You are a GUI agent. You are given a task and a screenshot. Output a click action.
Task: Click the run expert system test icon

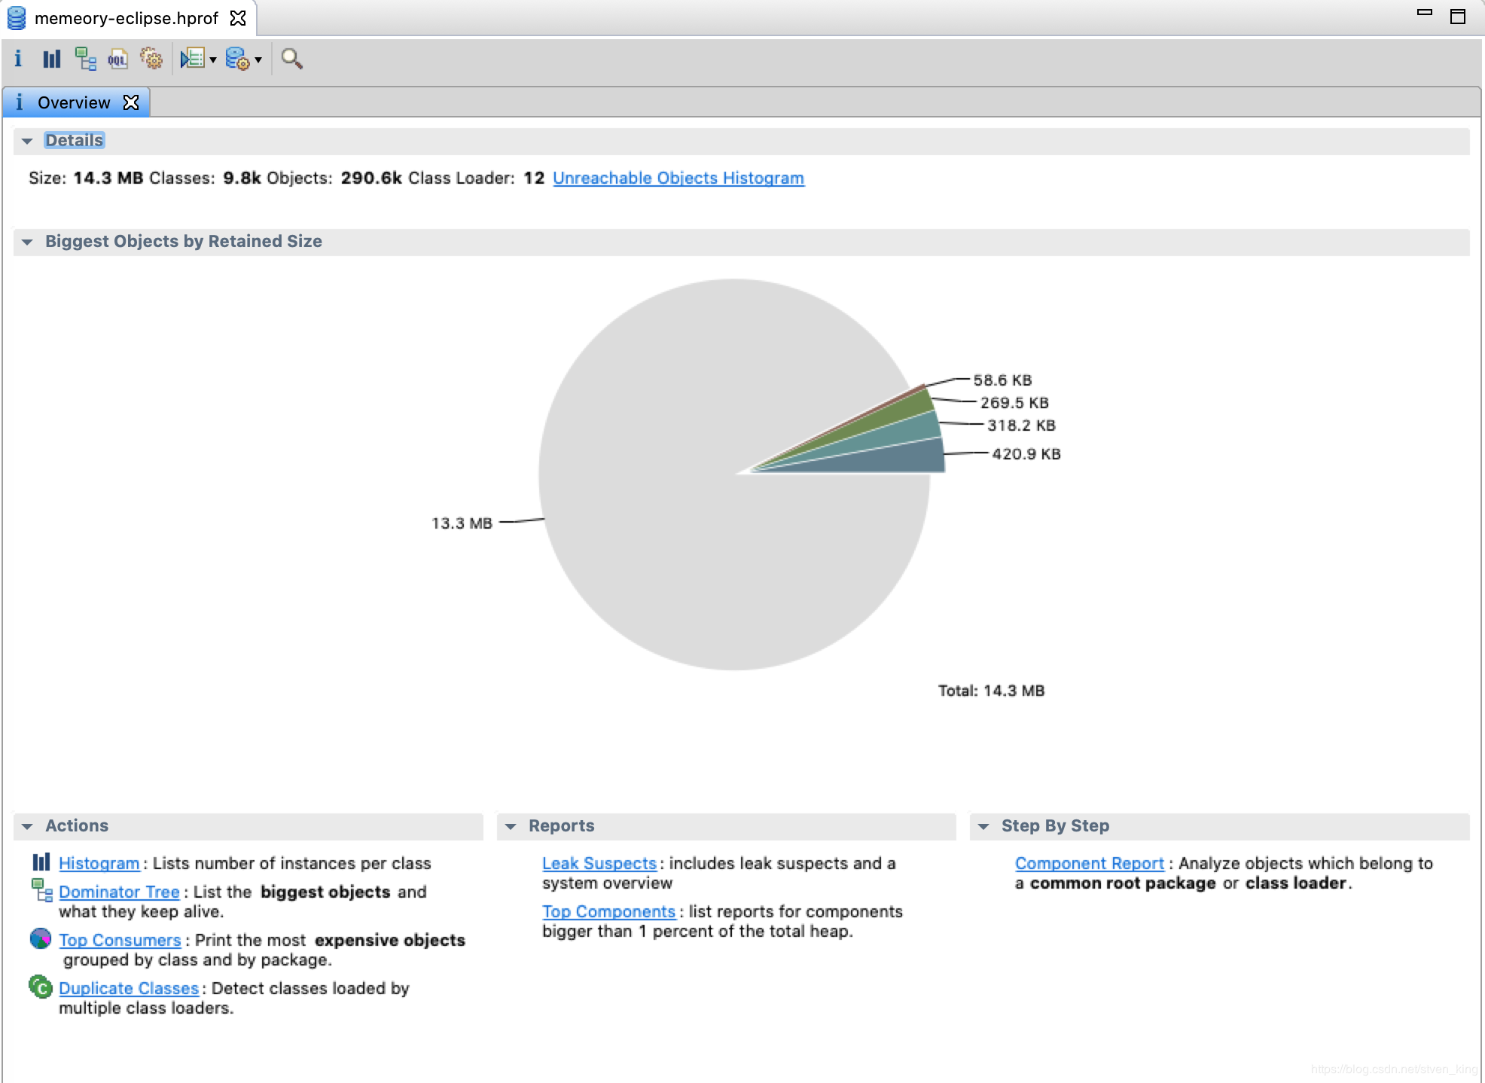coord(193,59)
